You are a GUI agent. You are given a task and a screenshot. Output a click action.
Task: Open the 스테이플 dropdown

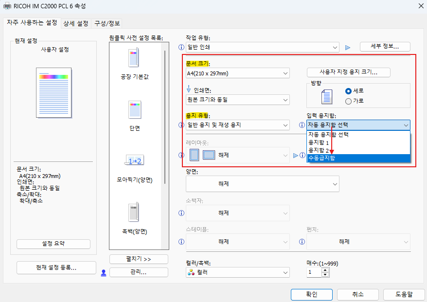[238, 242]
